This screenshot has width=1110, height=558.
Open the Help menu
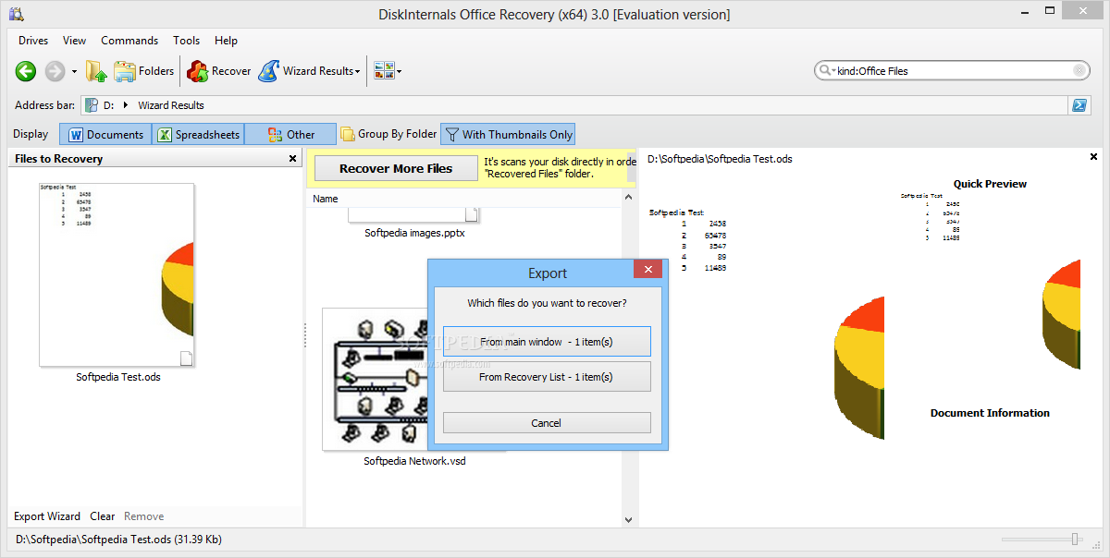pyautogui.click(x=226, y=41)
